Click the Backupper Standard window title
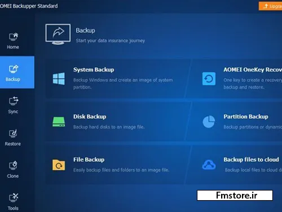 click(x=29, y=6)
